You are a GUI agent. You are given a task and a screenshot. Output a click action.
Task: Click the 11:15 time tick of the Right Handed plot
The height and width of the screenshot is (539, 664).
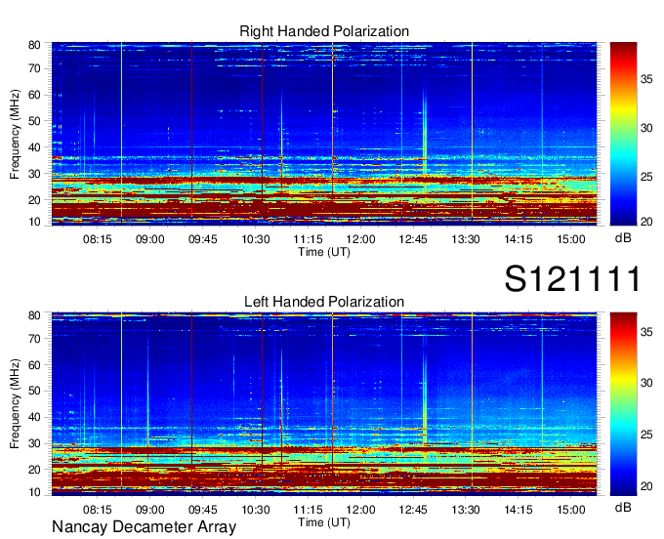(x=308, y=239)
